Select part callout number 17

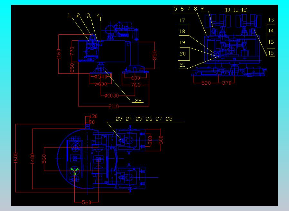(182, 20)
